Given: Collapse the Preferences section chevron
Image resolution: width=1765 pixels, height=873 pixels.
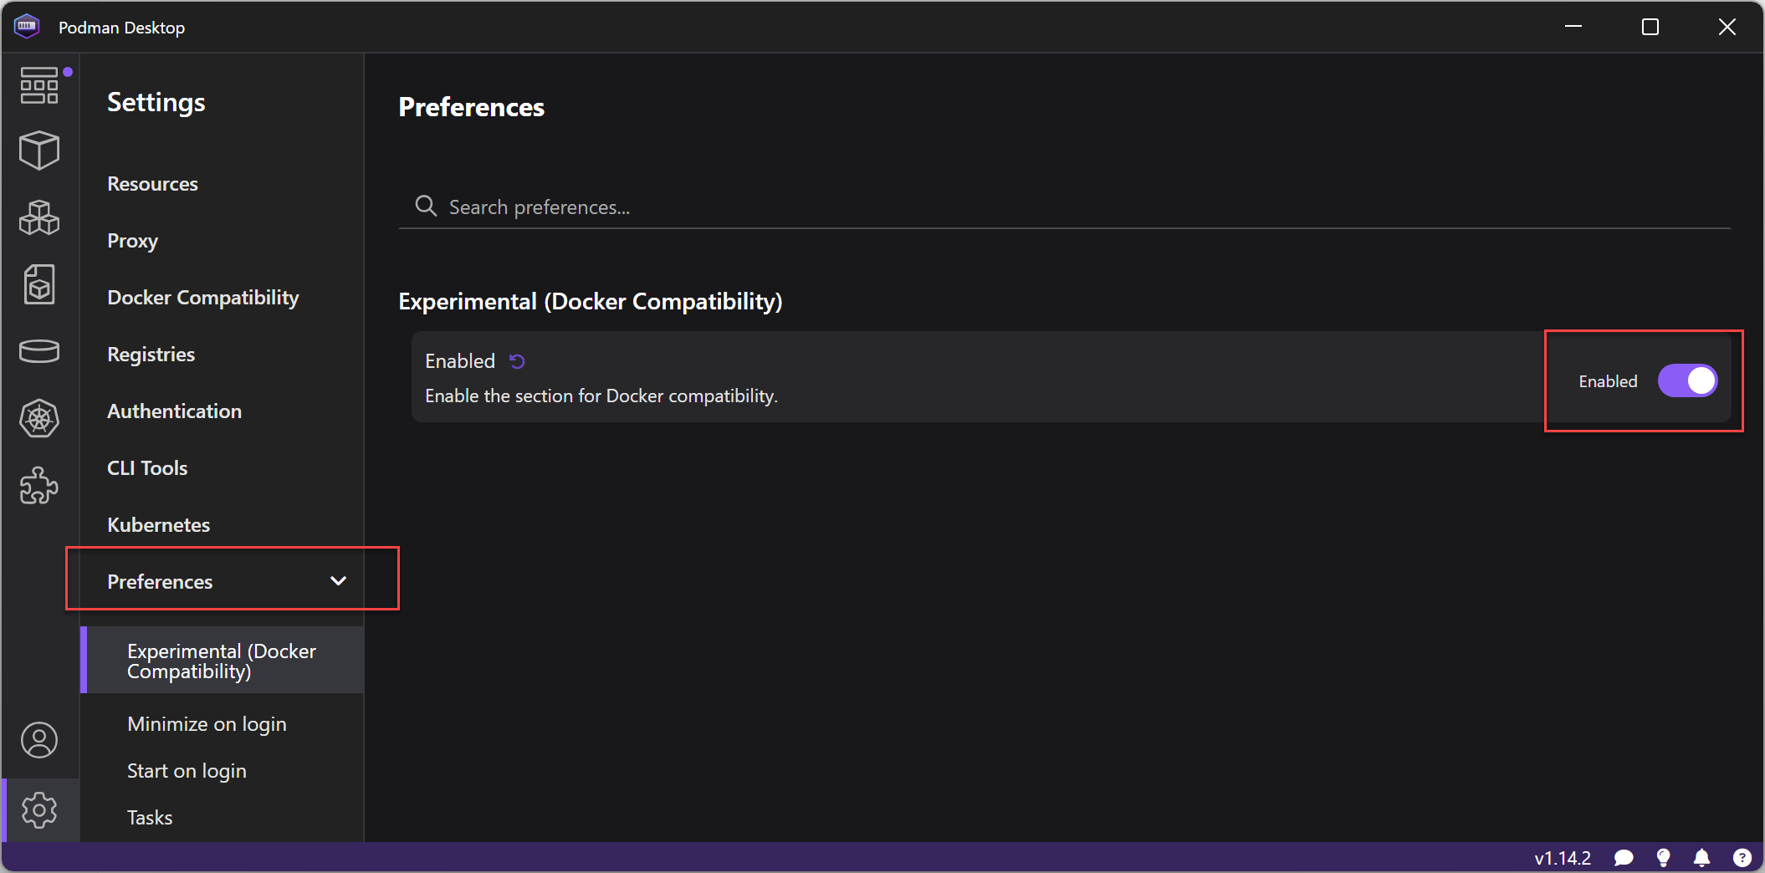Looking at the screenshot, I should coord(338,581).
